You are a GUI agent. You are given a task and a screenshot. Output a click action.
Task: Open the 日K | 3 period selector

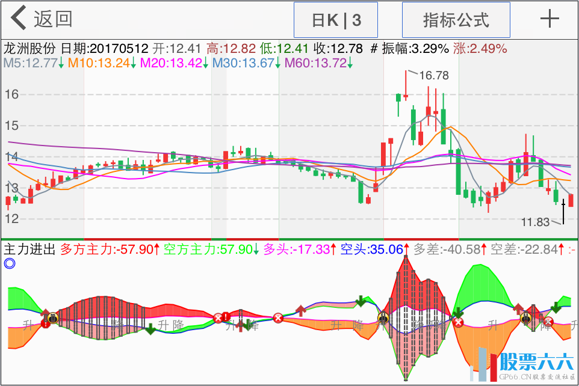335,20
